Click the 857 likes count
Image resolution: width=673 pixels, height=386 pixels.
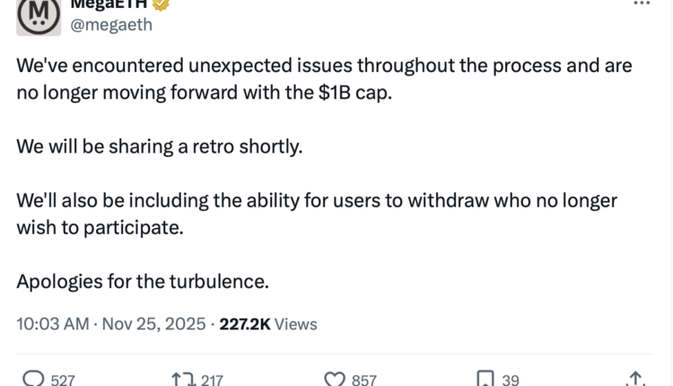[363, 381]
